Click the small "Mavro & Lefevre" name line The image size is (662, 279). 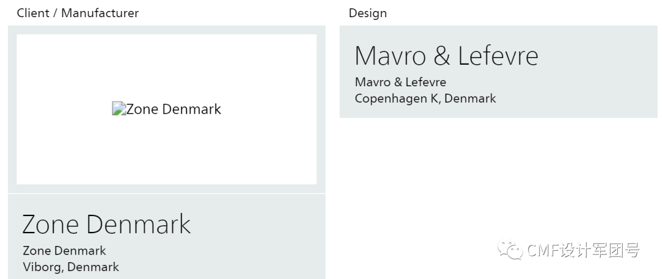[400, 82]
